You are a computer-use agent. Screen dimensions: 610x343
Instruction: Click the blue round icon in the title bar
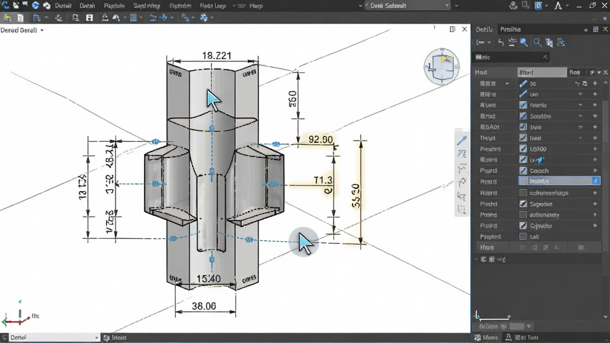[x=36, y=5]
